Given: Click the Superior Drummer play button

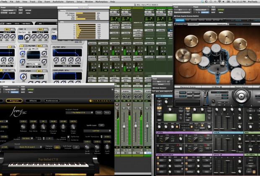Looking at the screenshot, I should 241,96.
